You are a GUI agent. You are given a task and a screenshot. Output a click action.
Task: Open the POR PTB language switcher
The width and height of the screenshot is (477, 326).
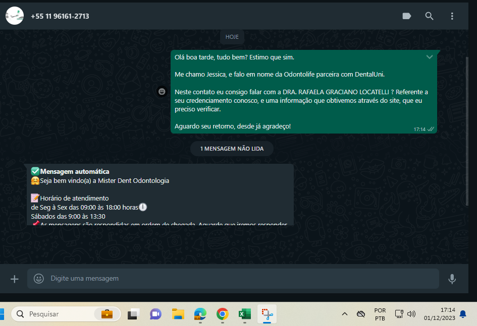(x=380, y=314)
